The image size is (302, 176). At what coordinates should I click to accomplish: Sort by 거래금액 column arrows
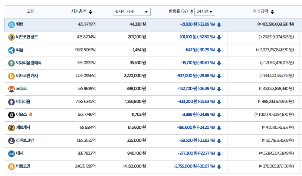click(273, 12)
